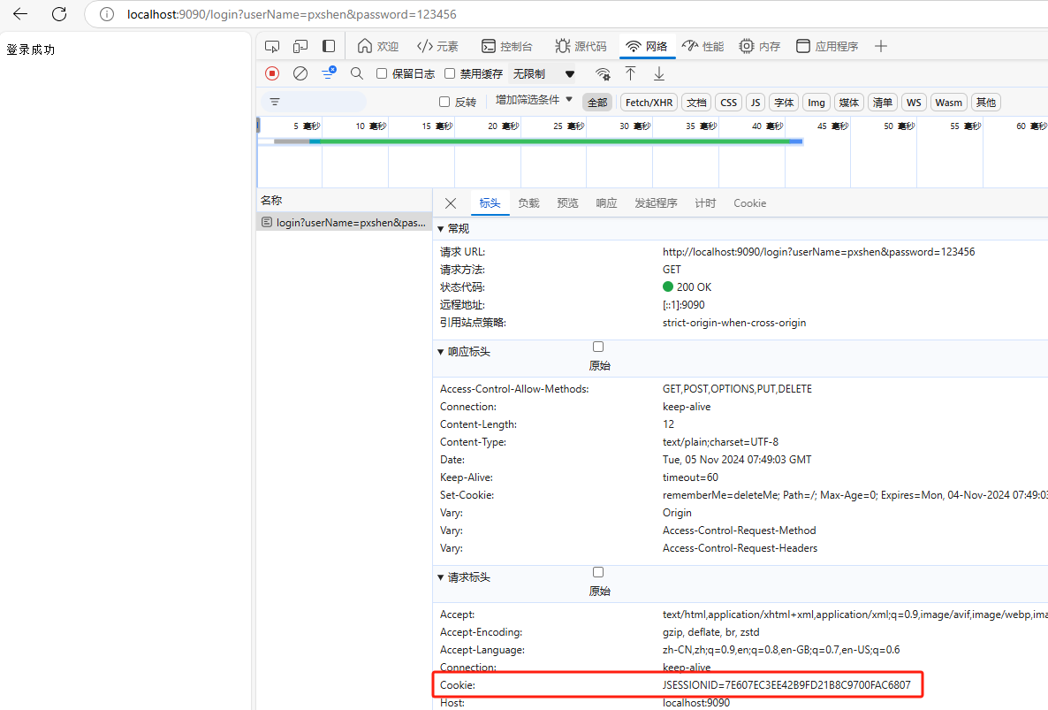The height and width of the screenshot is (710, 1048).
Task: Filter by 媒体 requests
Action: [849, 103]
